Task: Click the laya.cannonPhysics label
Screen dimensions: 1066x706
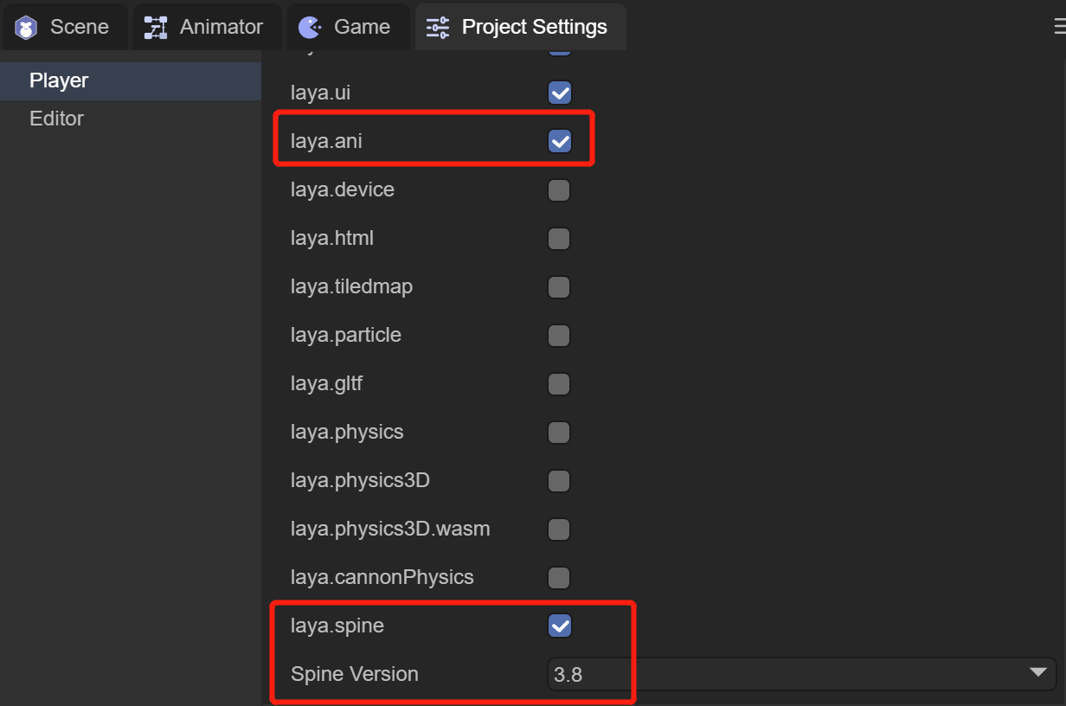Action: tap(382, 577)
